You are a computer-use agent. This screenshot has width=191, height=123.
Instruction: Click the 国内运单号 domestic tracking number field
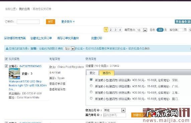click(x=114, y=115)
